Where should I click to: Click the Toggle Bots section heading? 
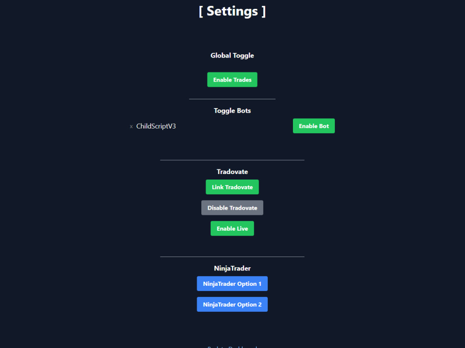click(232, 110)
